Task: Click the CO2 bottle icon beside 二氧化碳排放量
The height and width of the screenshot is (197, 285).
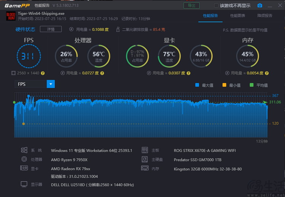Action: point(118,29)
